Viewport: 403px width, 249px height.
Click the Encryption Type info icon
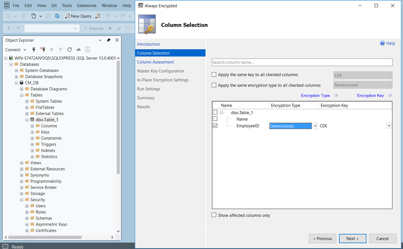(336, 95)
